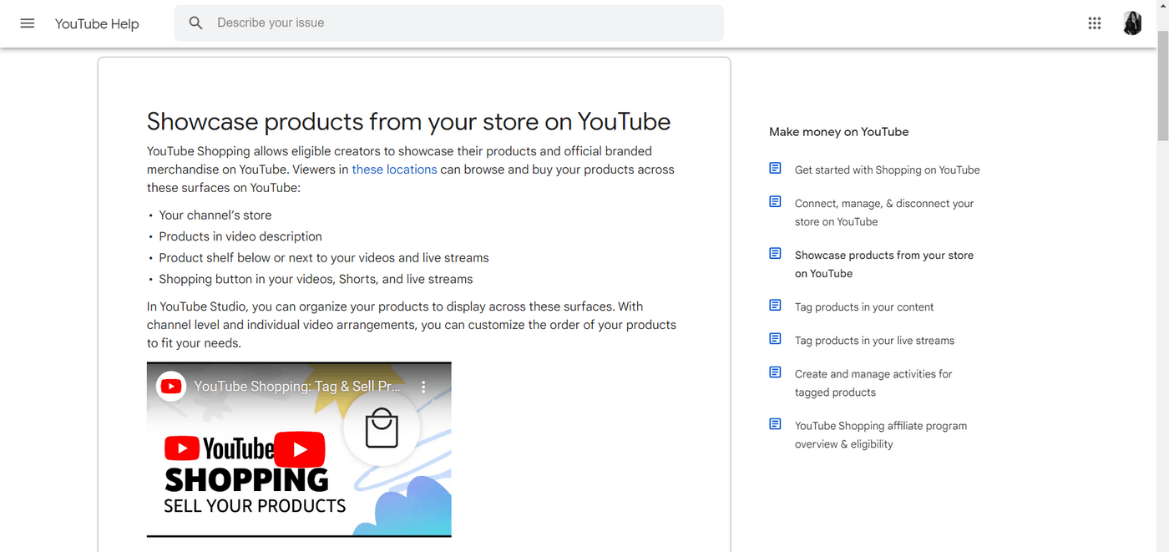Open the three-dot menu on the embedded video
The image size is (1169, 552).
(423, 386)
